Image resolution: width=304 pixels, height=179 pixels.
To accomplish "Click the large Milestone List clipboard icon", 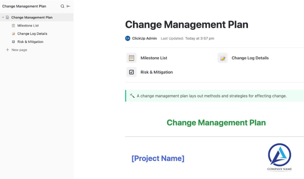I will click(x=131, y=58).
